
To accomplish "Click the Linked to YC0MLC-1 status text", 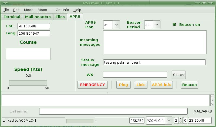I will click(19, 121).
